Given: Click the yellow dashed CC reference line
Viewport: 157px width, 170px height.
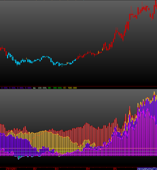Looking at the screenshot, I should click(x=78, y=148).
